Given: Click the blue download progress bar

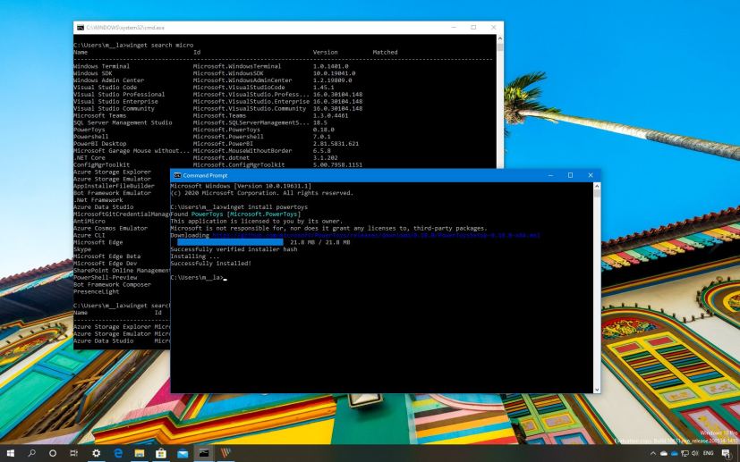Looking at the screenshot, I should click(230, 242).
